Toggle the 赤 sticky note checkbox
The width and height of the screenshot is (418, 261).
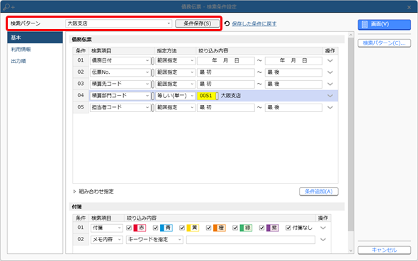click(x=129, y=228)
